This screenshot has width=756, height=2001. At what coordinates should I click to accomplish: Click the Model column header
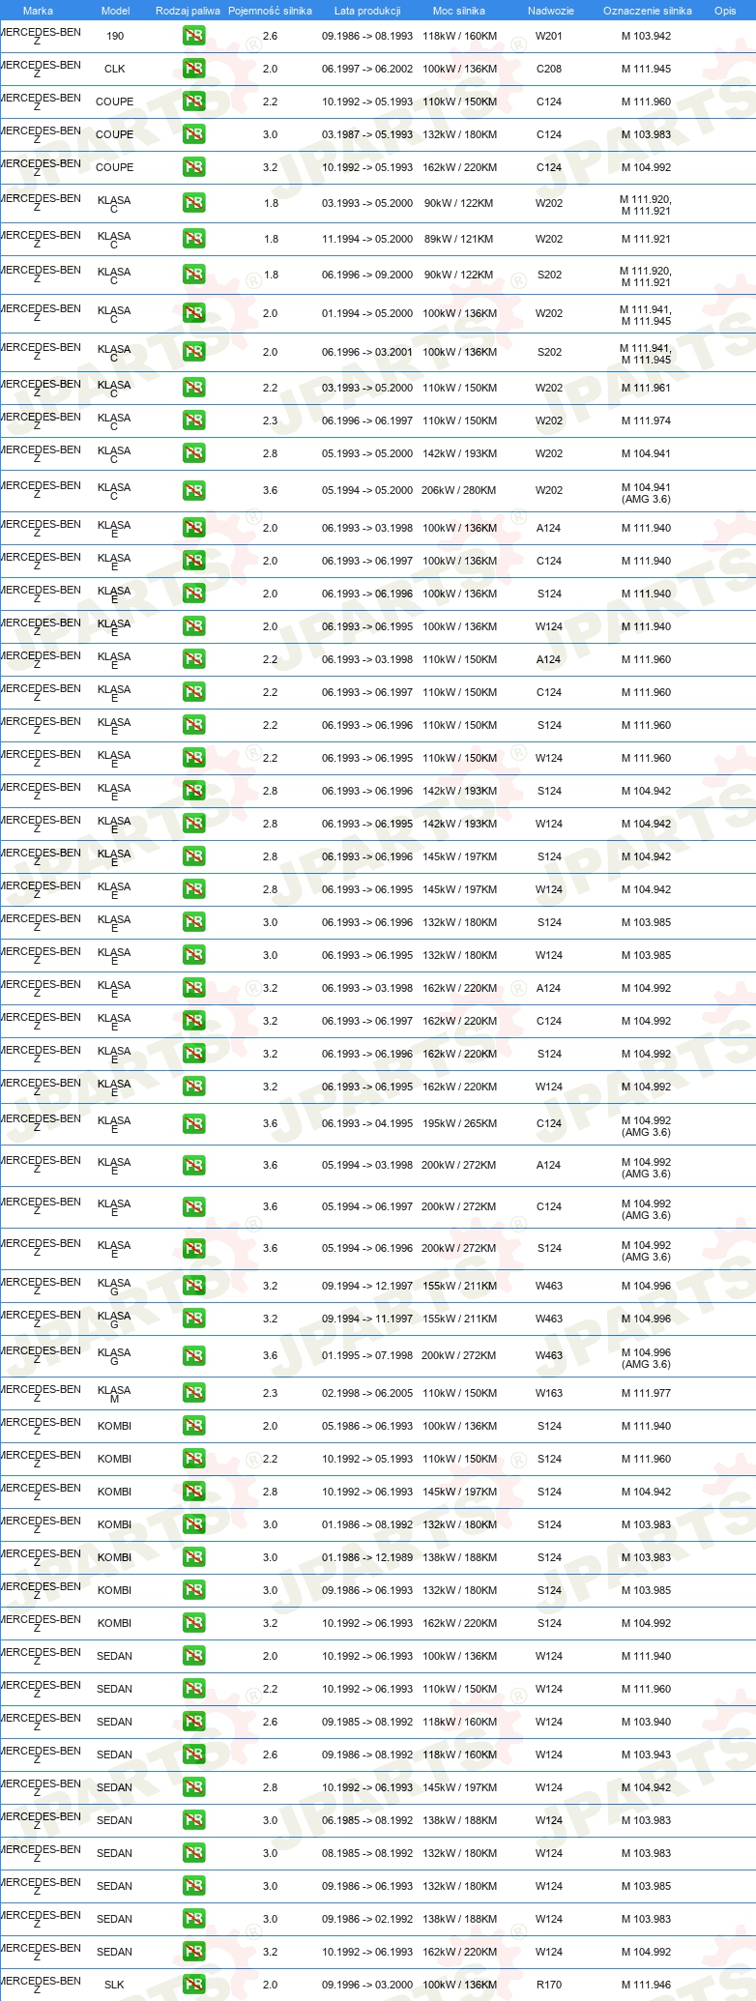click(x=115, y=11)
